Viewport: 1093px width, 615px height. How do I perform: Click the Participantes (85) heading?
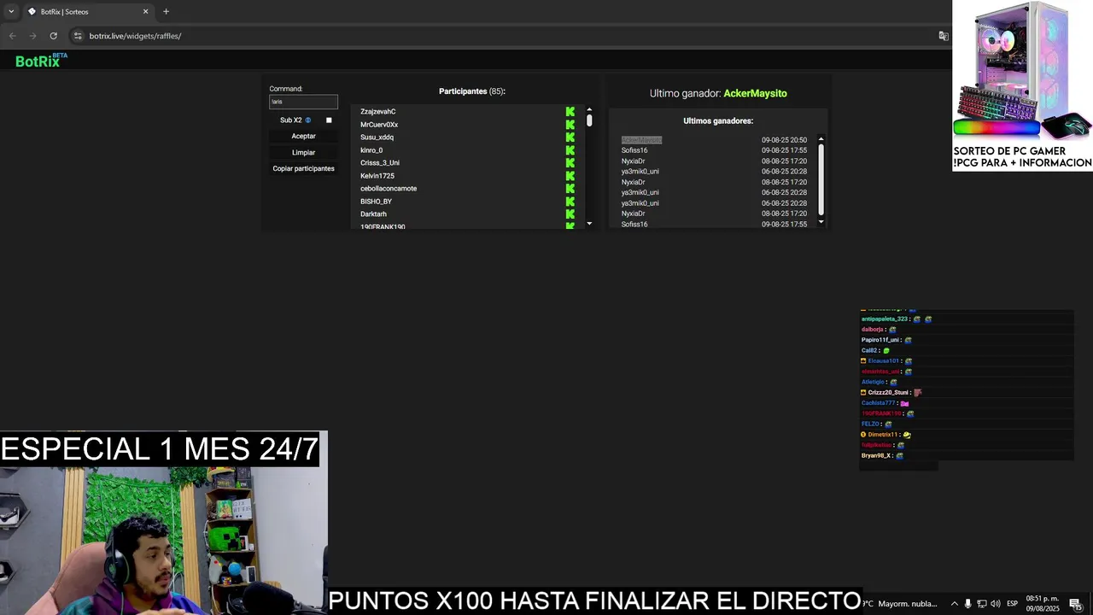click(472, 91)
